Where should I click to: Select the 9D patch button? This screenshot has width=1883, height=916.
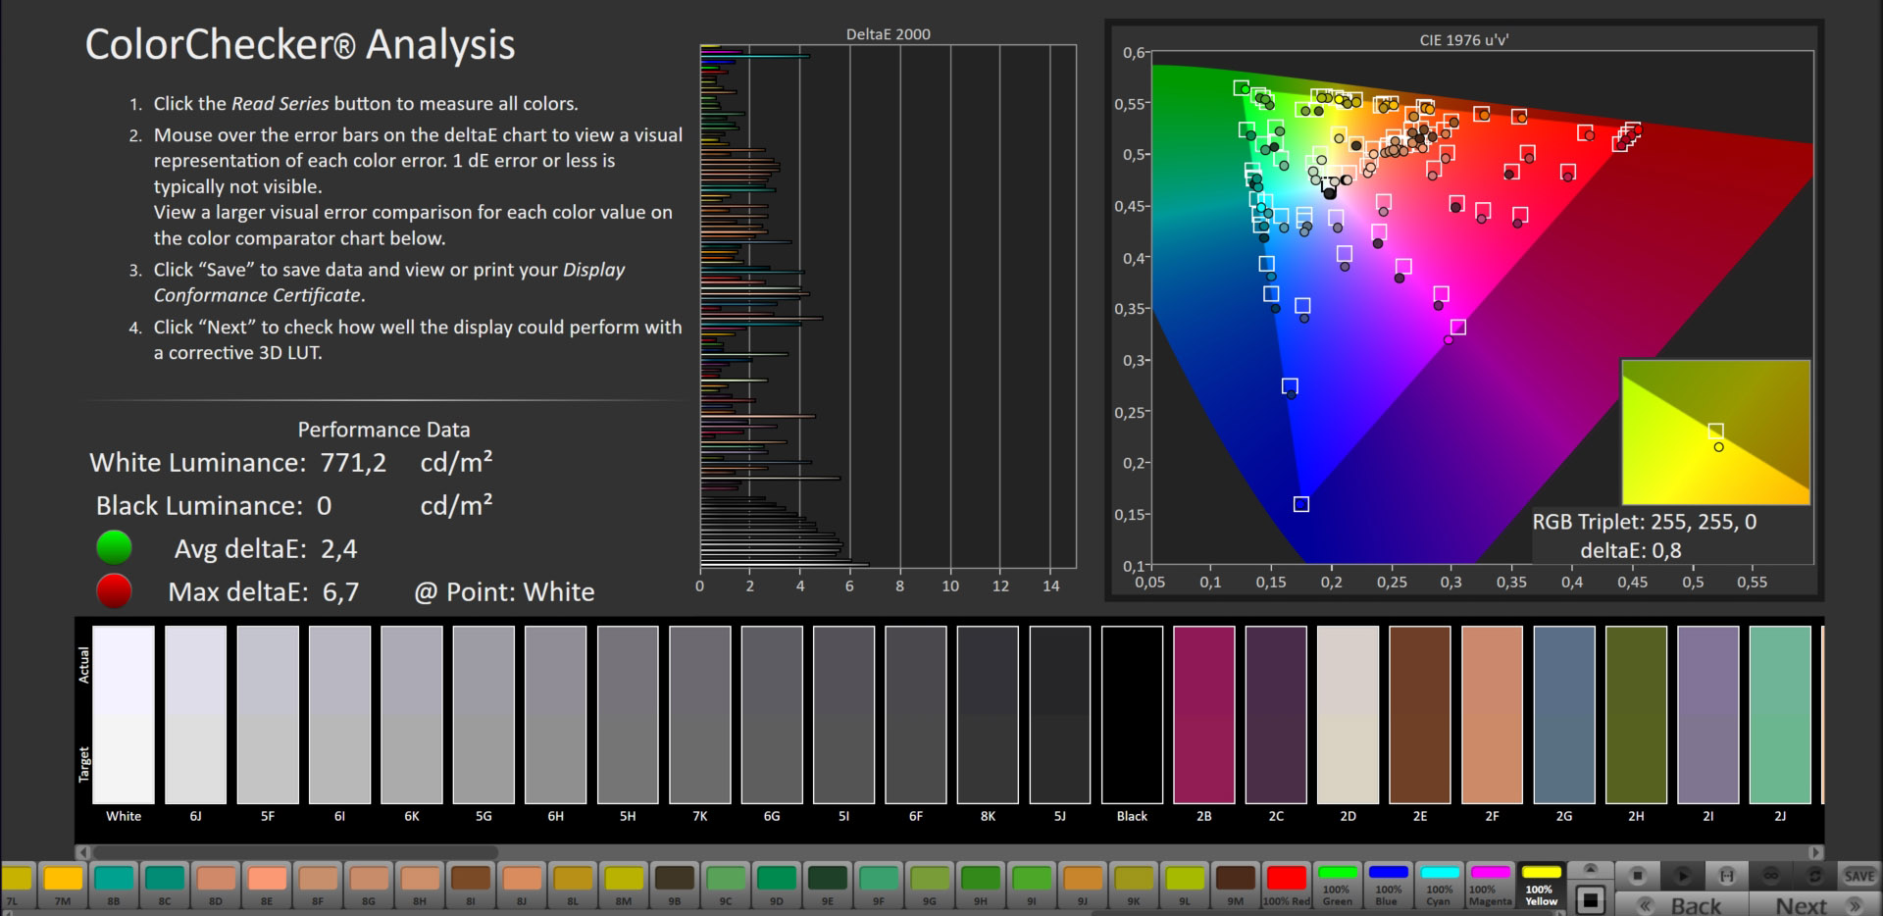point(776,885)
